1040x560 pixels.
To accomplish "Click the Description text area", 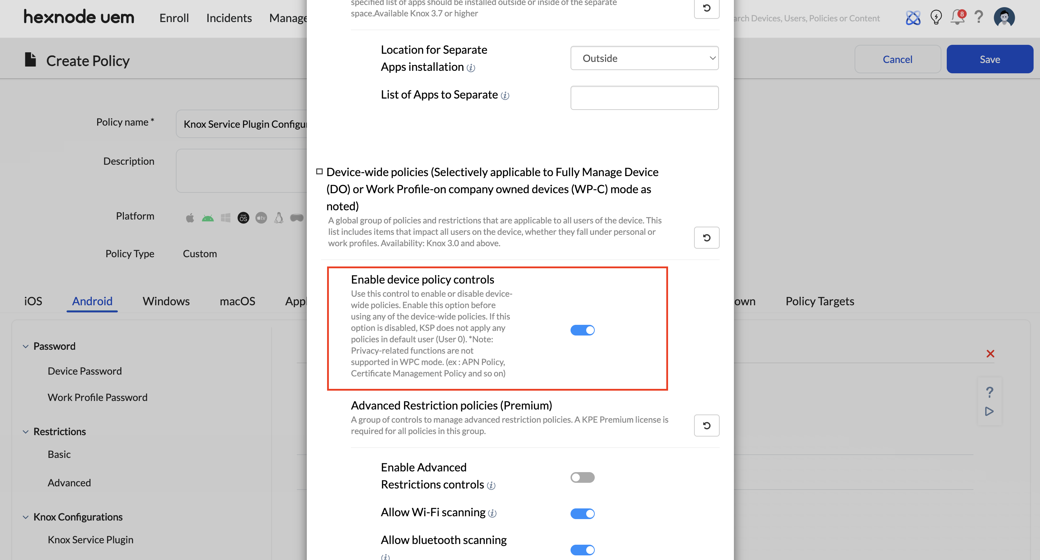I will click(241, 171).
